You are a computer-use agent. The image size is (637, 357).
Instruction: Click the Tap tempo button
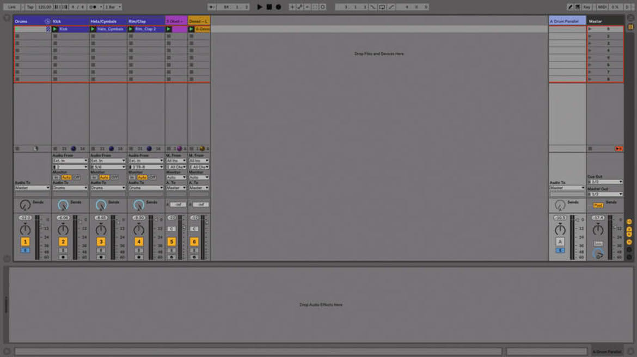[x=30, y=7]
